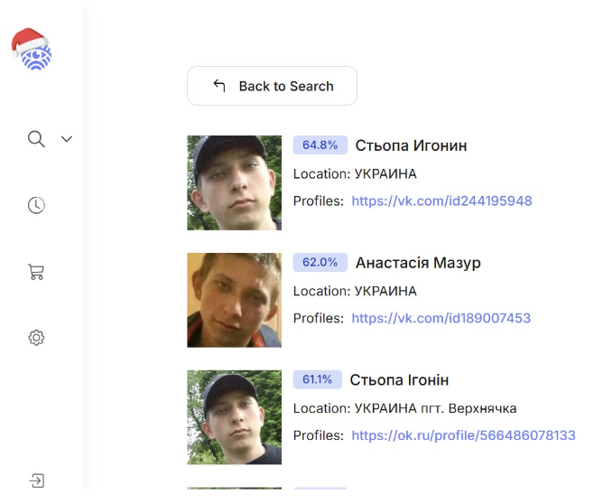Click the name Анастасія Мазур
This screenshot has height=504, width=603.
pos(418,263)
